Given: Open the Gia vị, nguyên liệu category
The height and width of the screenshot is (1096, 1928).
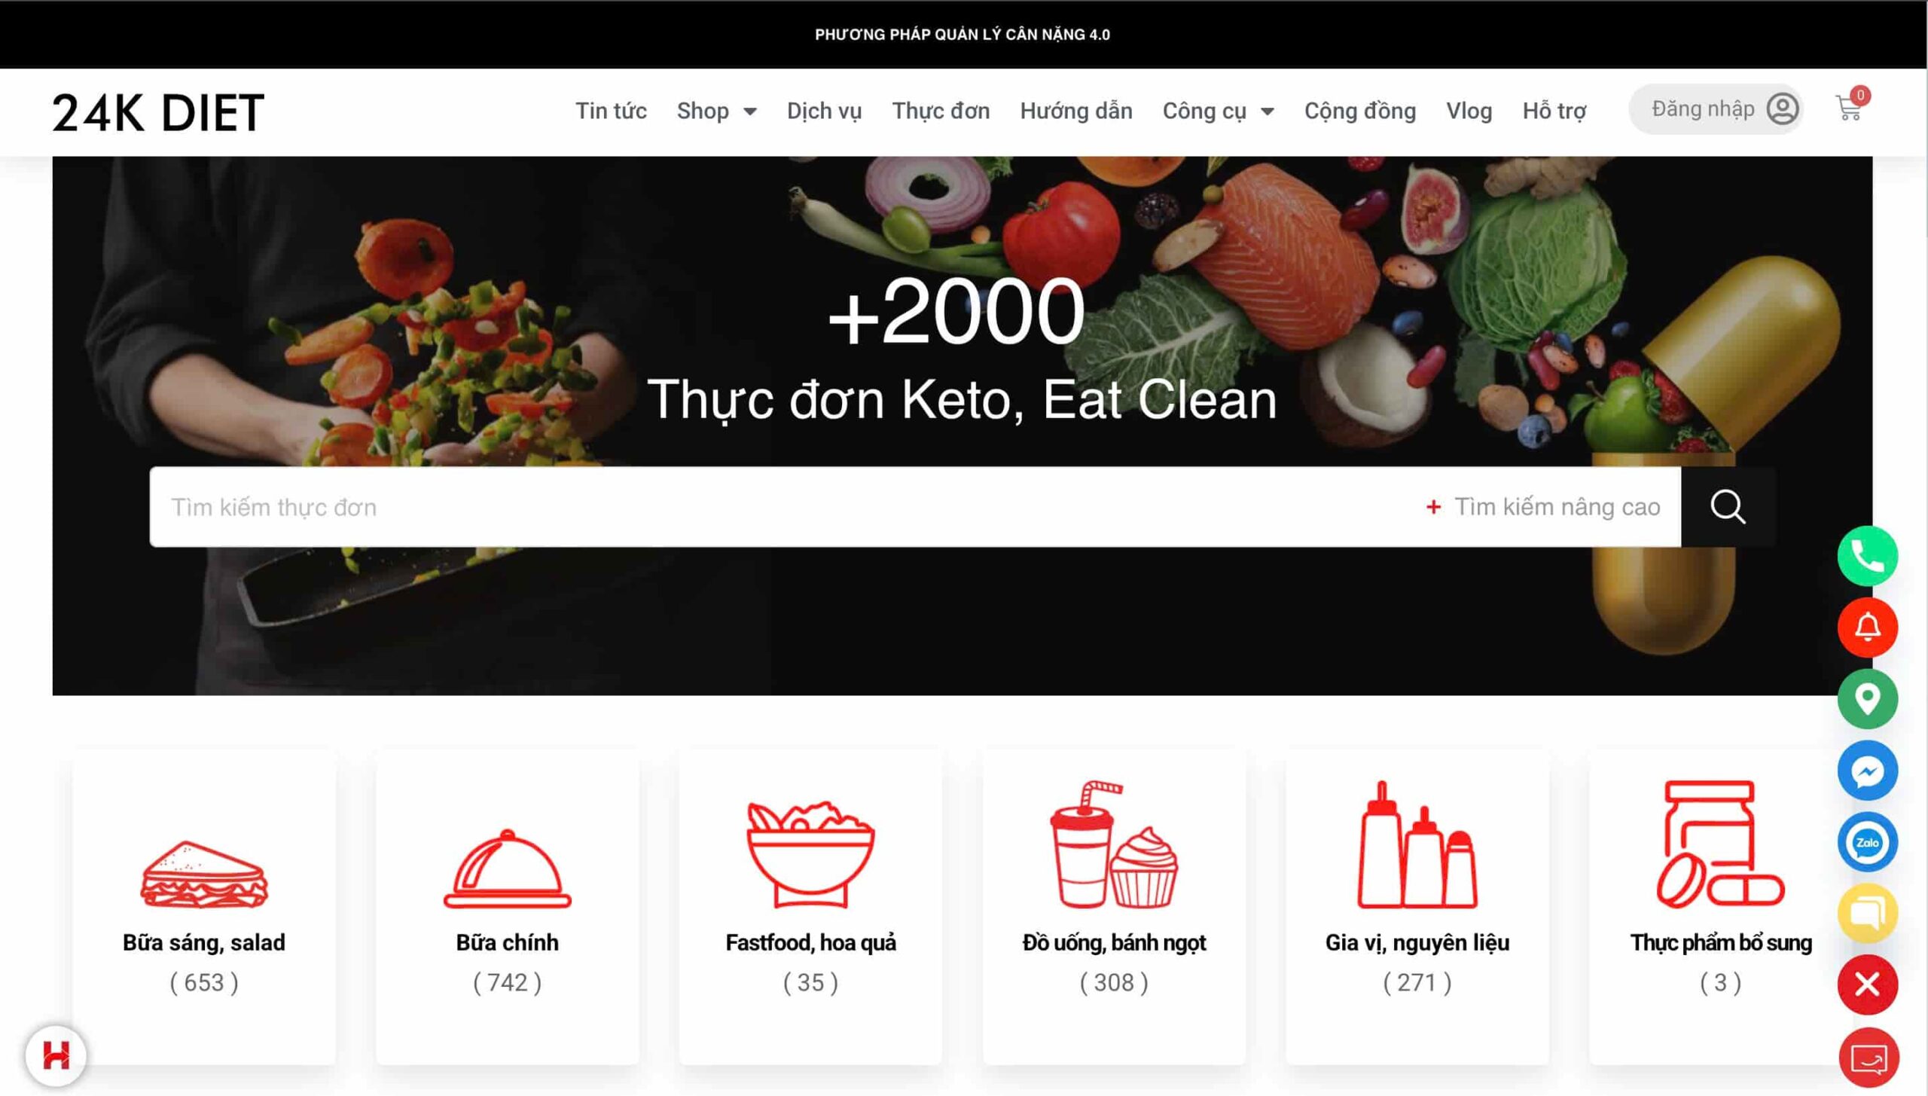Looking at the screenshot, I should click(x=1417, y=907).
